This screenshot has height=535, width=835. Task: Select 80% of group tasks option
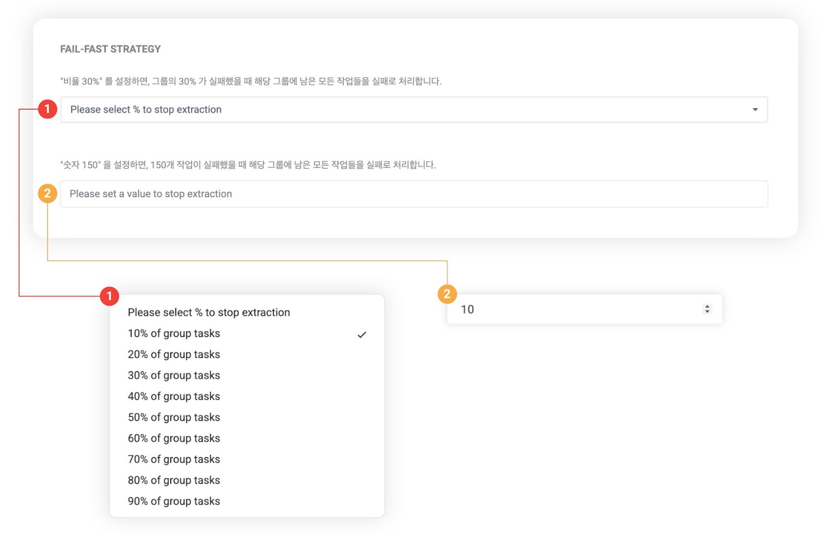click(174, 480)
